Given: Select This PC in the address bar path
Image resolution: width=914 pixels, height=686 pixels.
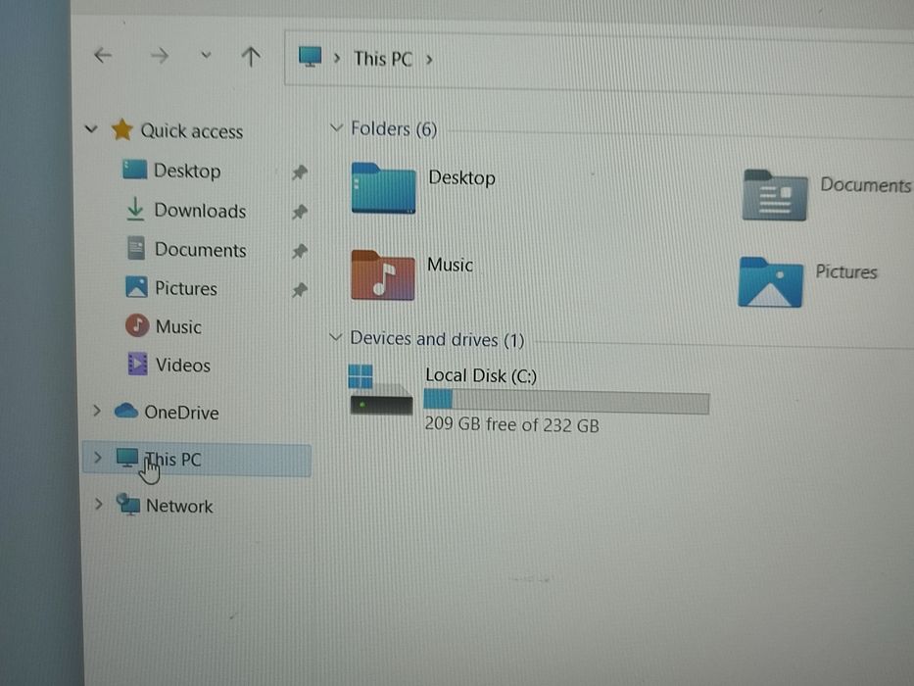Looking at the screenshot, I should point(383,59).
